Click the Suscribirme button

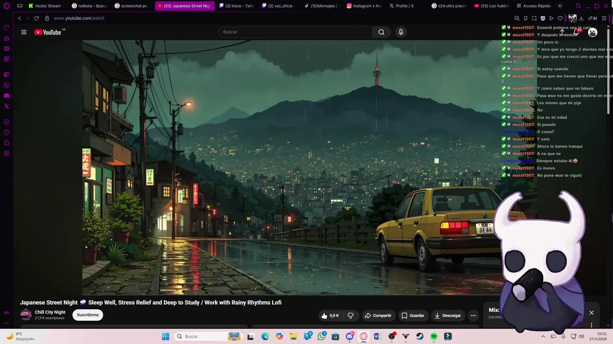tap(88, 315)
